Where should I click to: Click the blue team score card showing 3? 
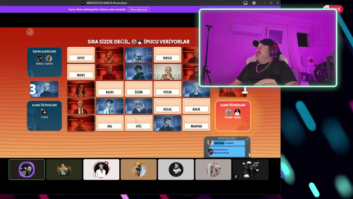click(x=44, y=89)
